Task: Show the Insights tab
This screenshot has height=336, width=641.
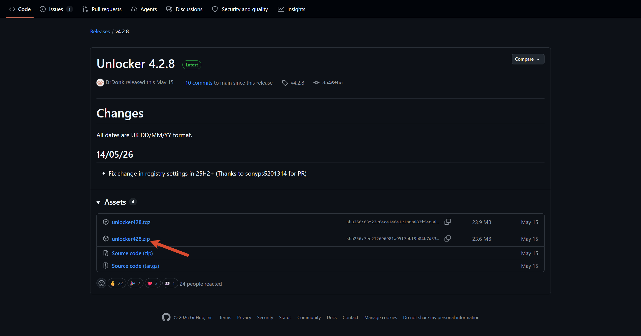Action: pos(291,9)
